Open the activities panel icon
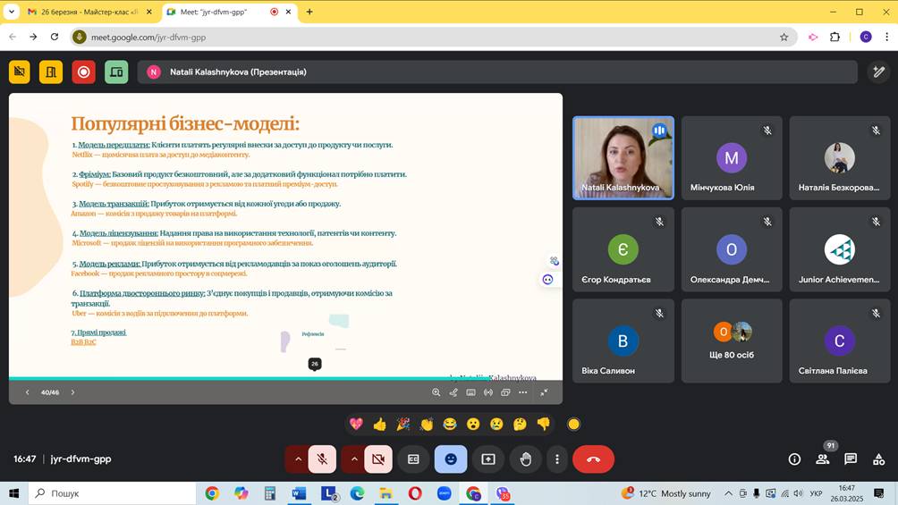The width and height of the screenshot is (898, 505). coord(878,459)
